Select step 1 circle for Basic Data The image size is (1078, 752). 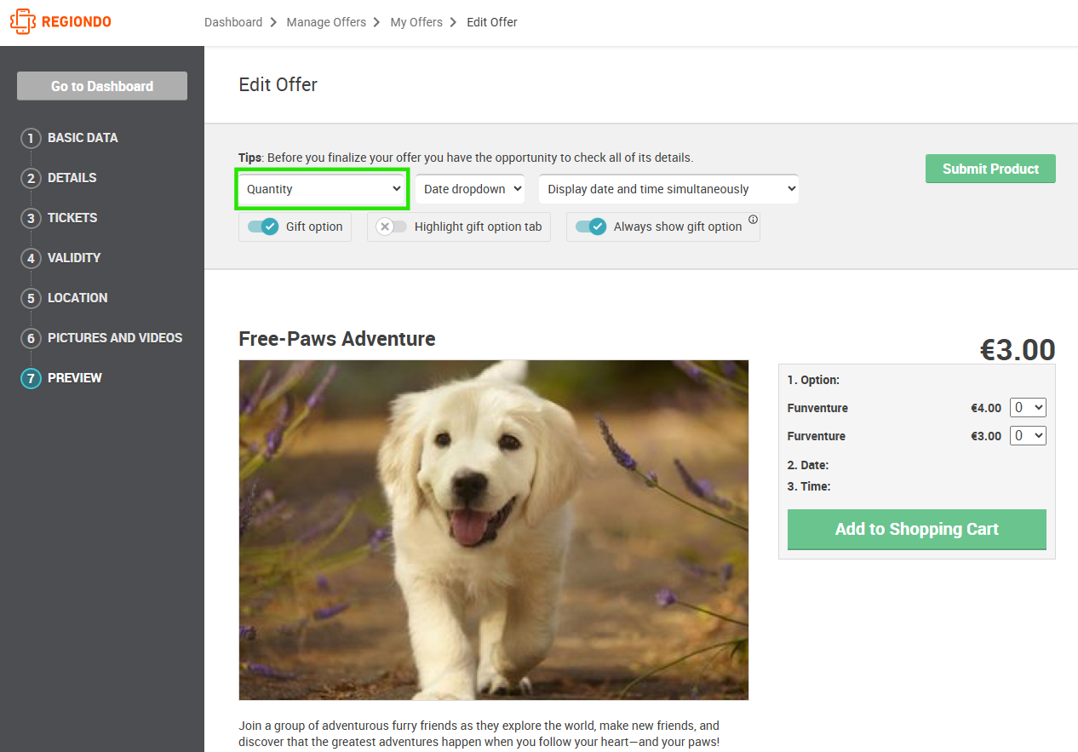click(31, 138)
